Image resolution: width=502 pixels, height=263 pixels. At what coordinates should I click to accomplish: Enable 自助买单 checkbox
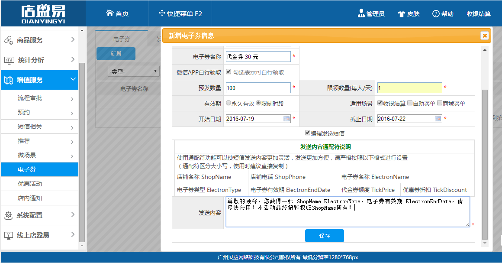coord(410,103)
